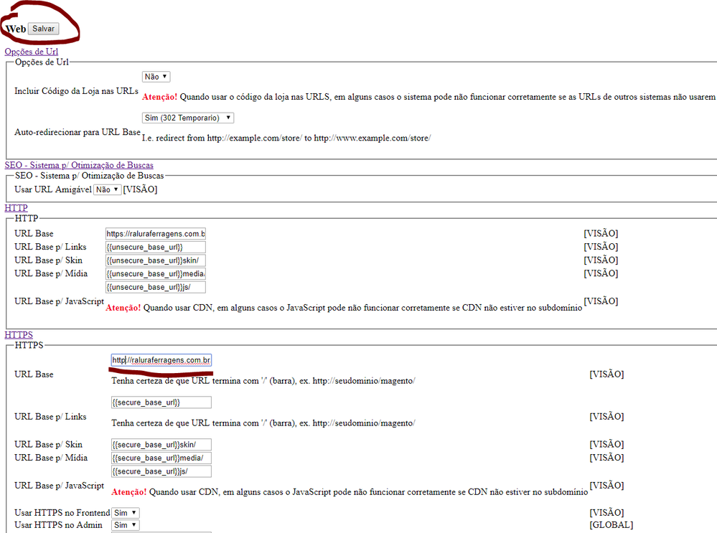This screenshot has width=717, height=533.
Task: Click the Salvar button
Action: click(x=43, y=29)
